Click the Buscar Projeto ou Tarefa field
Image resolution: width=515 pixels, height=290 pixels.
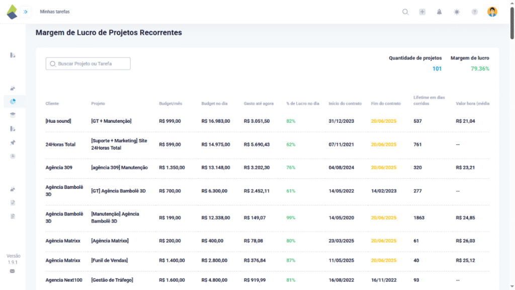[x=88, y=63]
